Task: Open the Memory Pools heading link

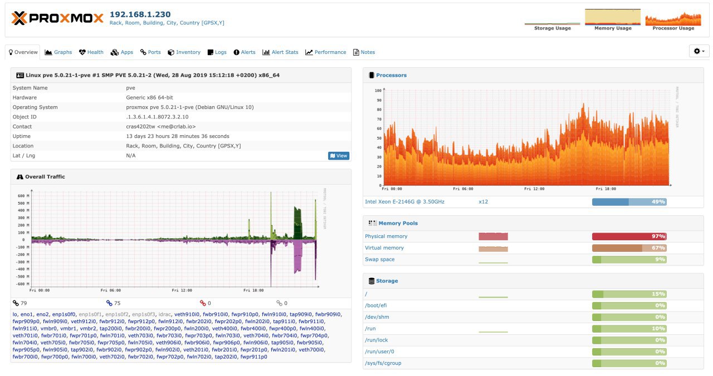Action: click(398, 223)
